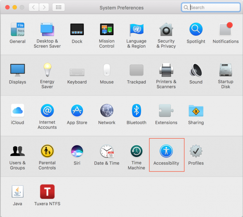The image size is (243, 217).
Task: Click the Search field
Action: click(x=214, y=7)
